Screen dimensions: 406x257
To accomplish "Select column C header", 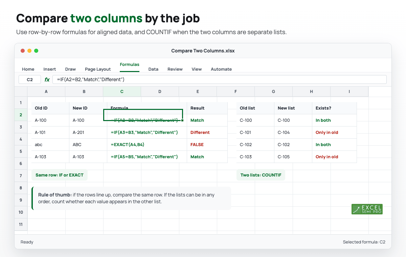I will pyautogui.click(x=122, y=92).
